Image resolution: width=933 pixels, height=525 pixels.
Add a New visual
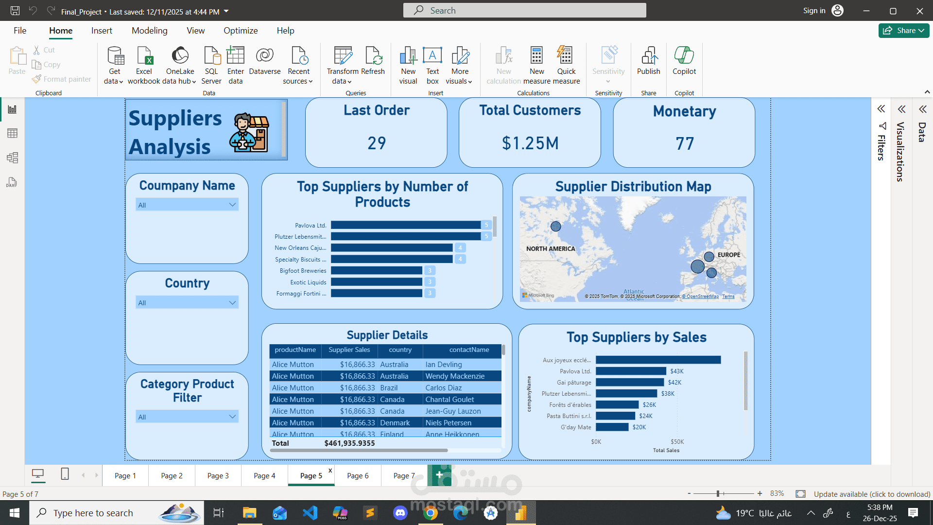(x=408, y=56)
